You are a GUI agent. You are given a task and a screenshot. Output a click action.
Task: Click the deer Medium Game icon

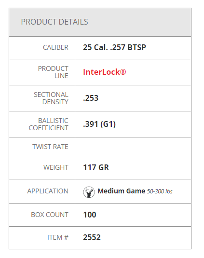89,192
